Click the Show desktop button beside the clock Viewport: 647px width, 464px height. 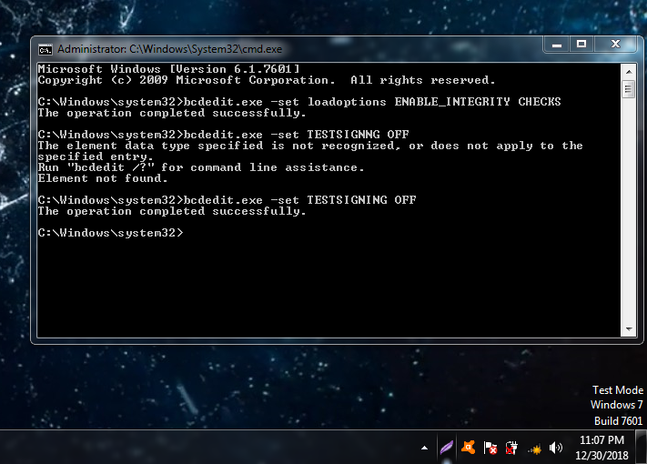point(641,447)
